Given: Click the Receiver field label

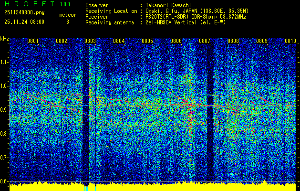Looking at the screenshot, I should [97, 17].
